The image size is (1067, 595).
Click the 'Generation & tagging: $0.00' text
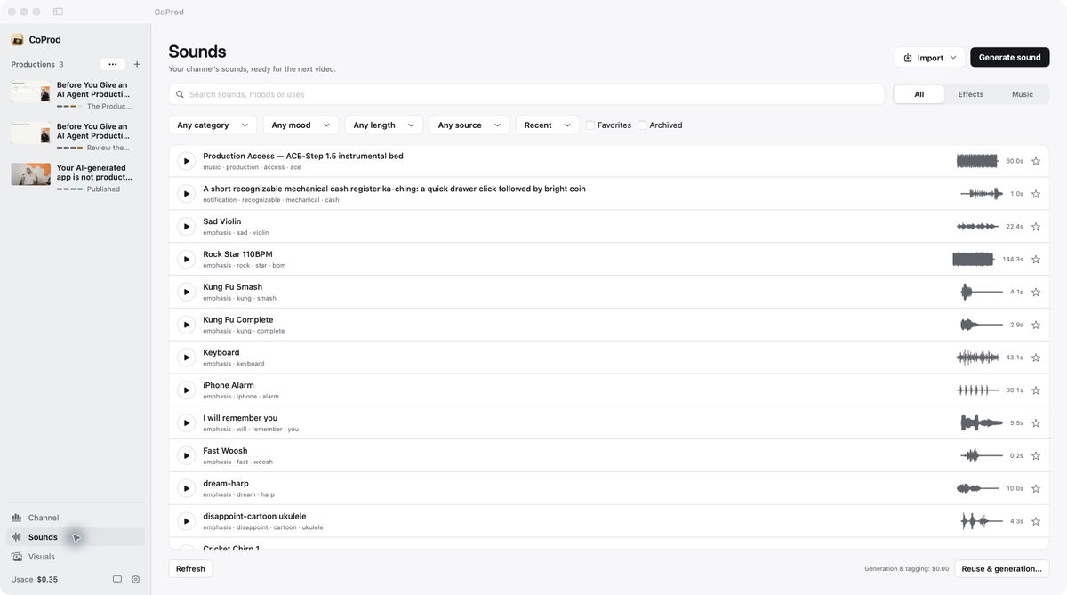coord(906,569)
